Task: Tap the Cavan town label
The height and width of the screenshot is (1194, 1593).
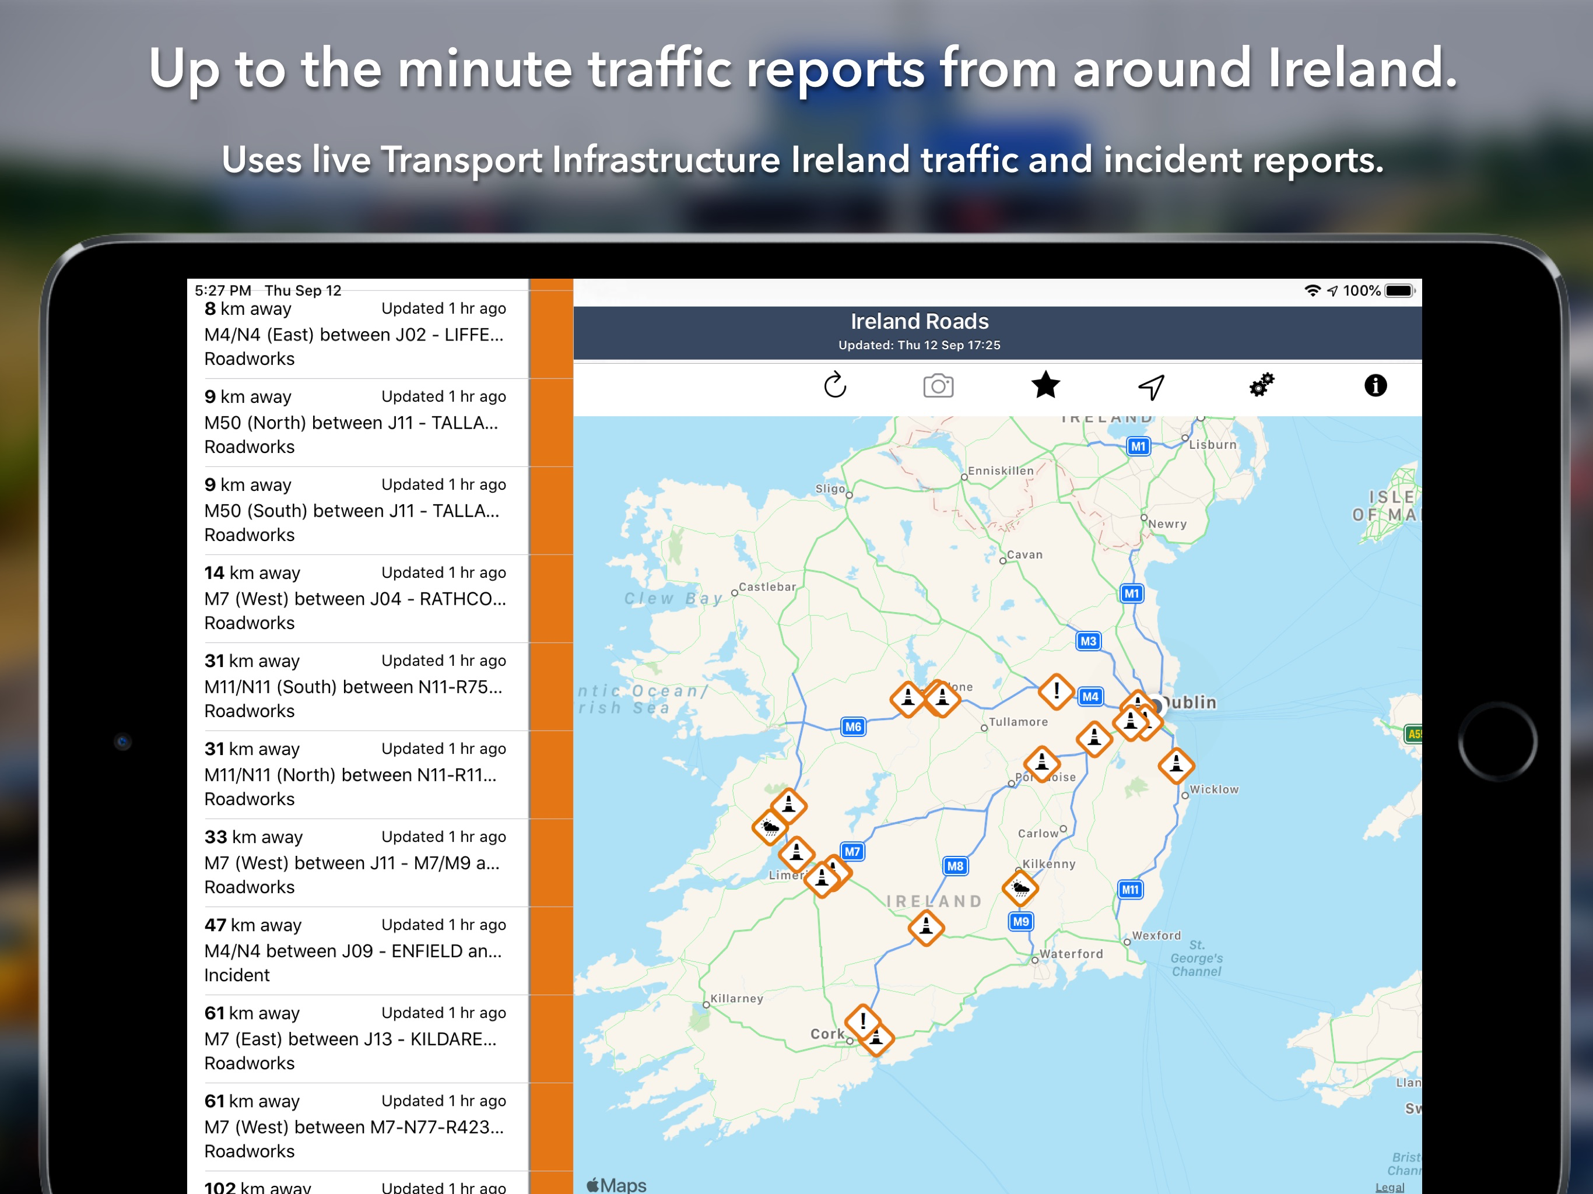Action: coord(1024,554)
